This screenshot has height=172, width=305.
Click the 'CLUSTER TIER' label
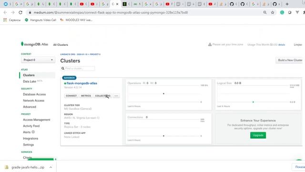[x=72, y=105]
